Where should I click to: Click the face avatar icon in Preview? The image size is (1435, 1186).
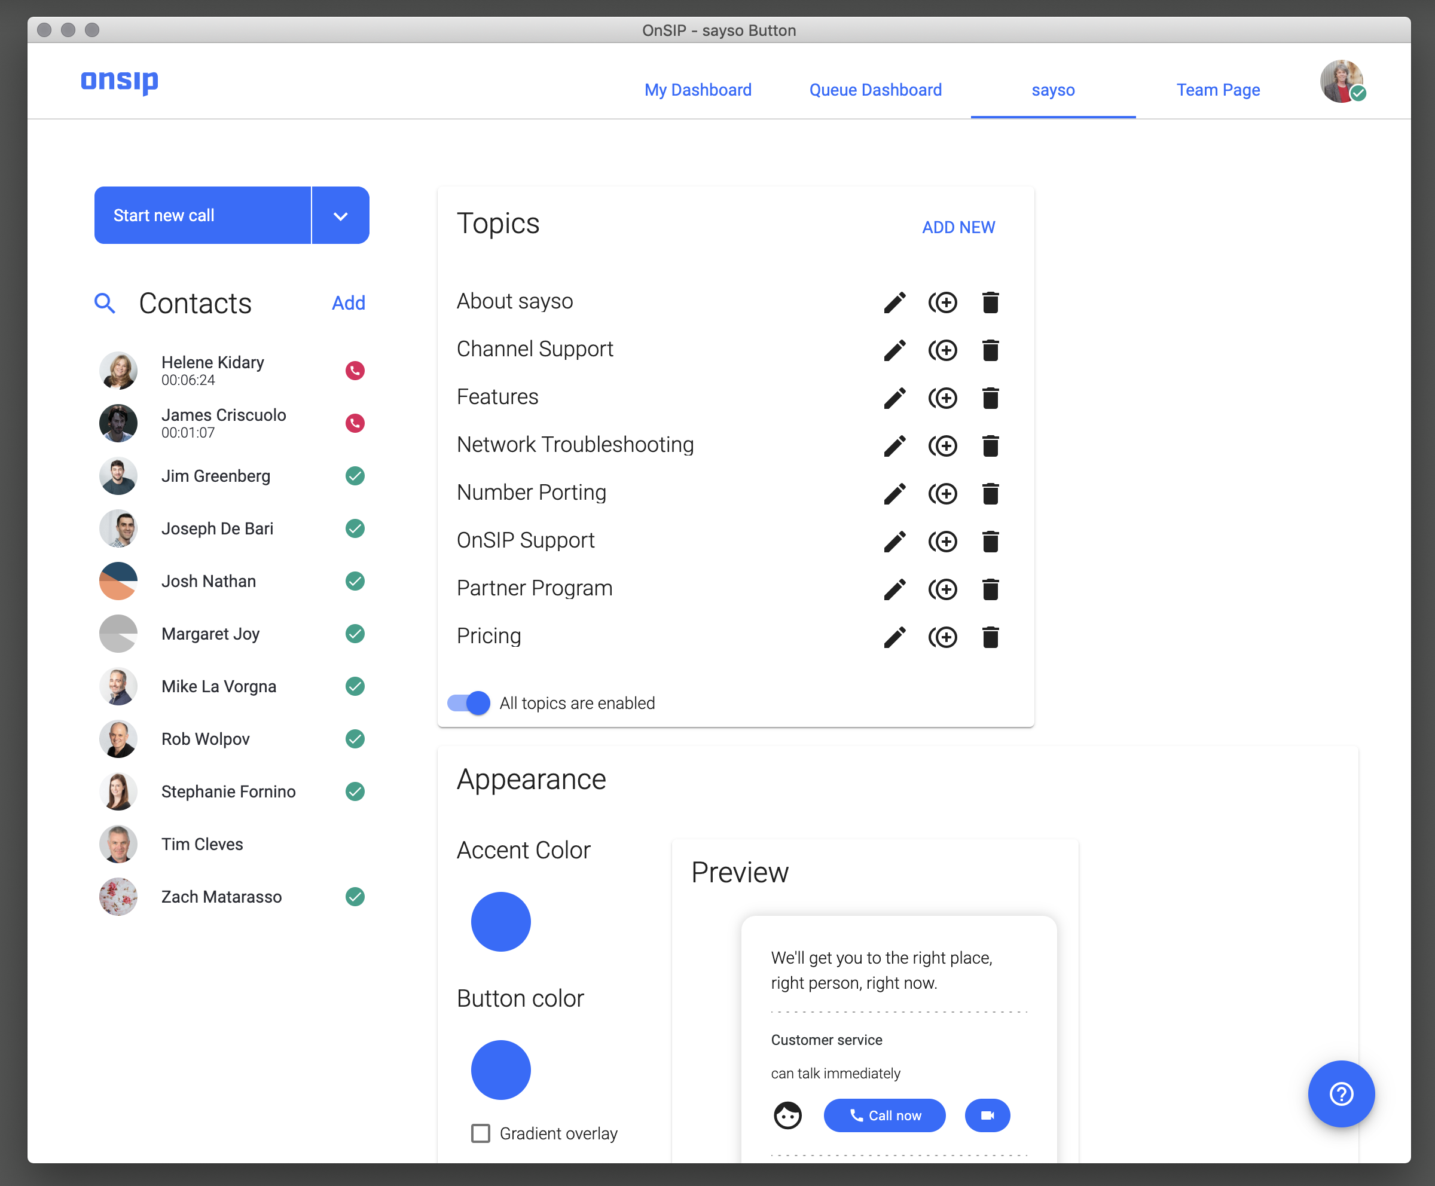pos(787,1115)
